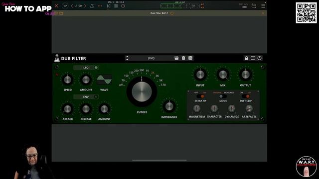Click the envelope Amount knob
The image size is (319, 179).
click(104, 109)
